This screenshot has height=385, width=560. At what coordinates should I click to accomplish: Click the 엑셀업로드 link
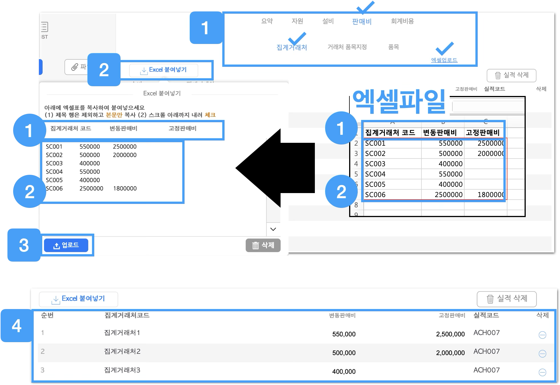[x=444, y=60]
